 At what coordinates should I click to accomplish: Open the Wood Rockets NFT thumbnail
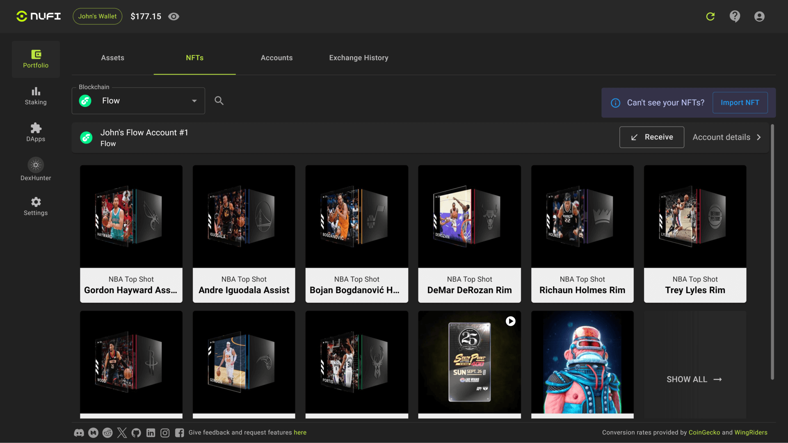[131, 362]
